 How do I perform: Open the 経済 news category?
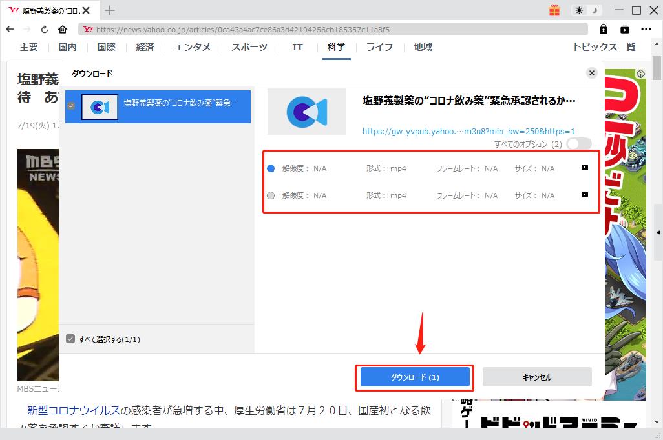145,47
